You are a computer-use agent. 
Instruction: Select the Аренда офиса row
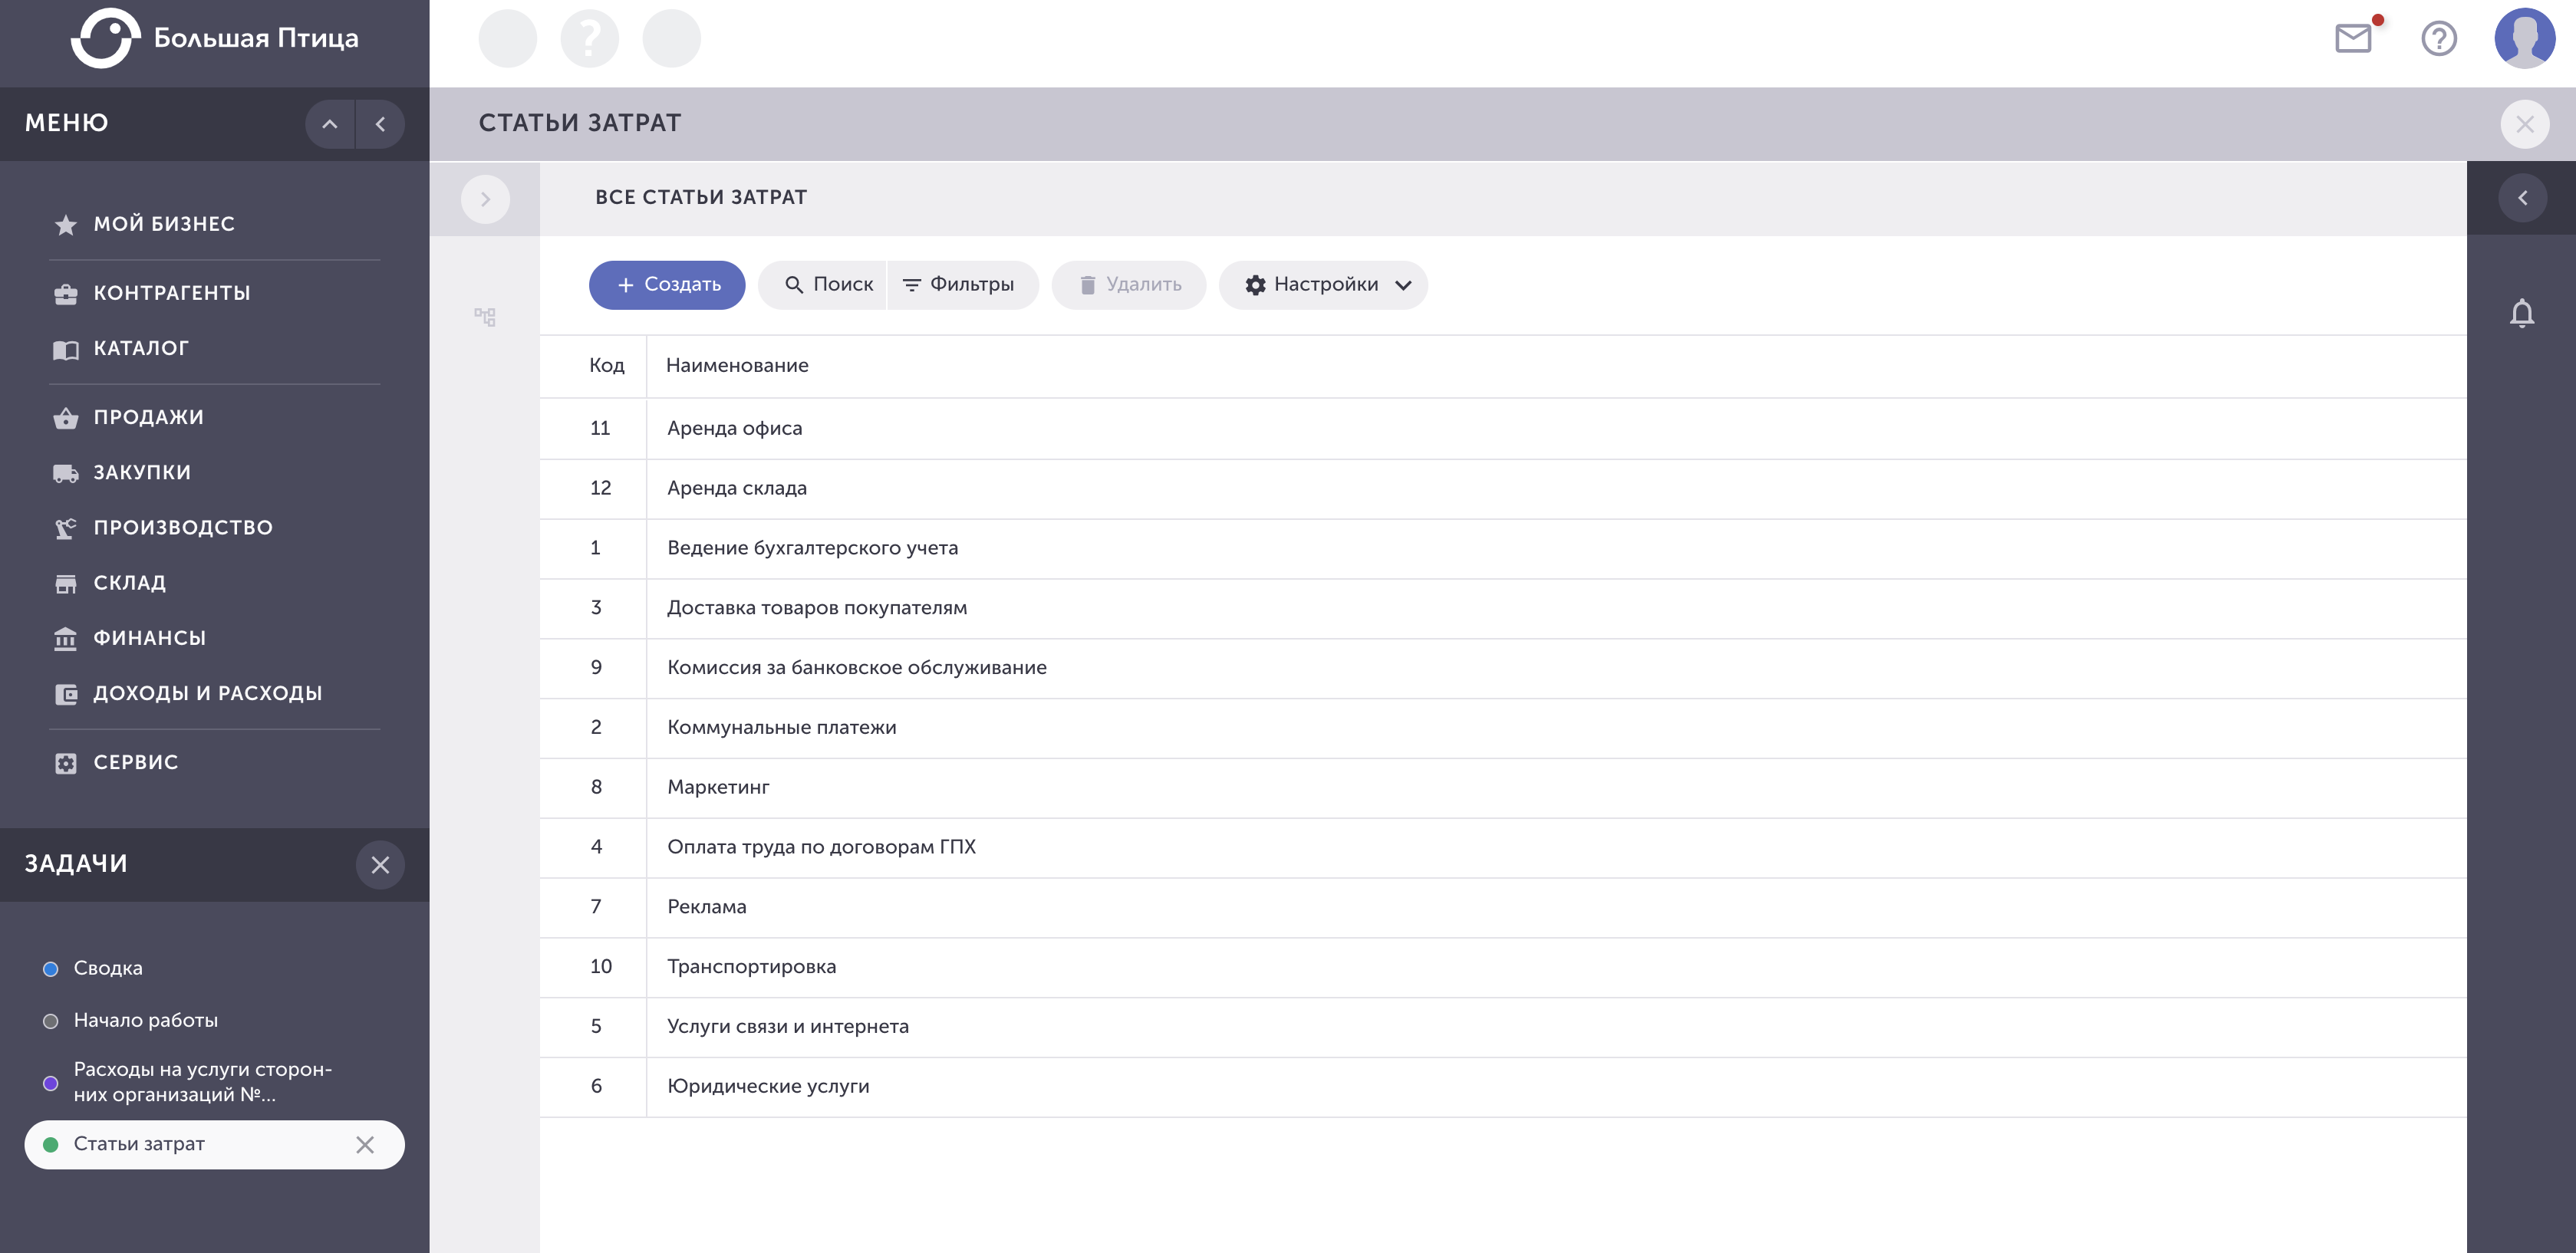pos(1503,429)
